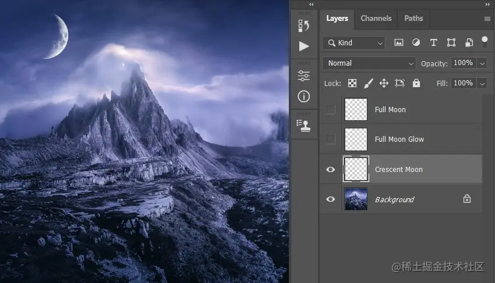Lock transparent pixels checkerboard icon
Screen dimensions: 495x283
tap(352, 83)
